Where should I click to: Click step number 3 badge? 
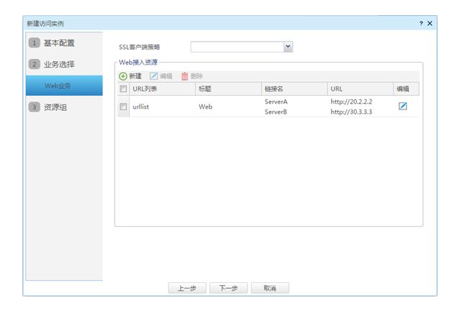pos(35,107)
